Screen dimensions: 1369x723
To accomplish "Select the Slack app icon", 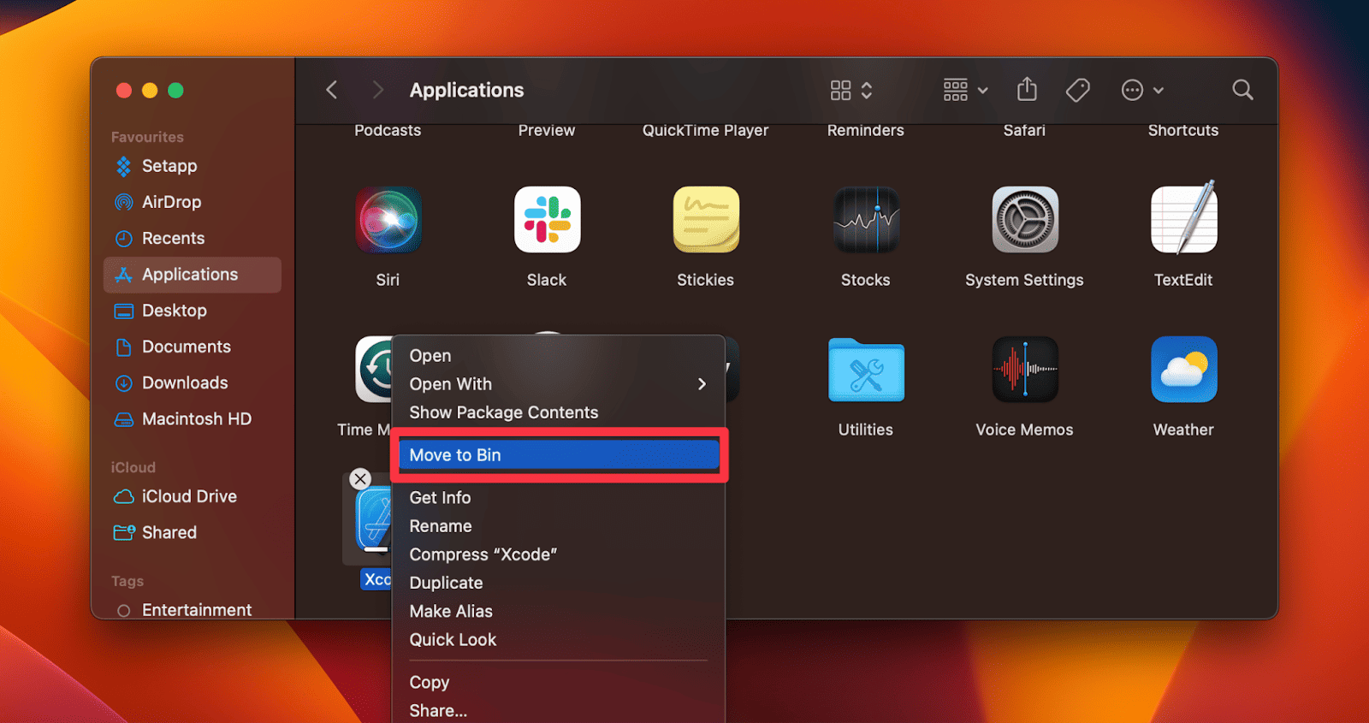I will (x=548, y=220).
